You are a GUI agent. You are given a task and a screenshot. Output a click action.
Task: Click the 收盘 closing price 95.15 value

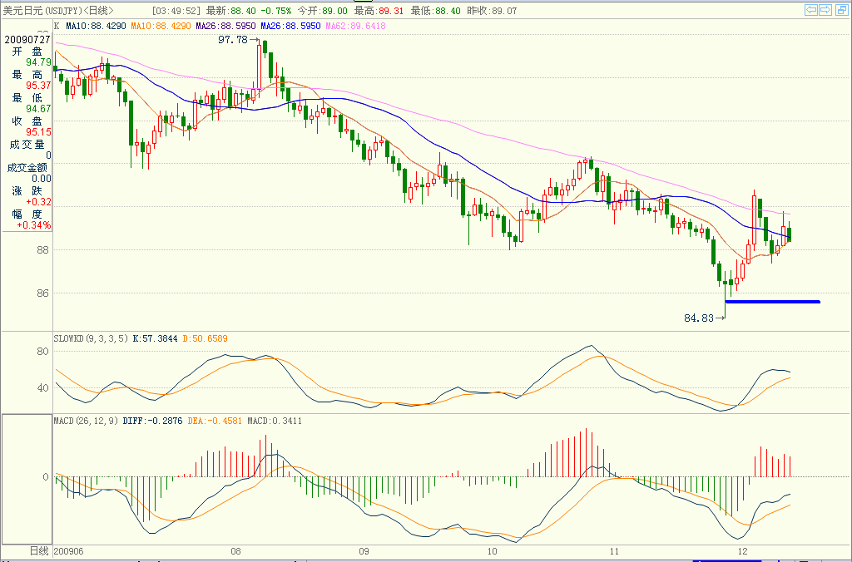click(38, 132)
